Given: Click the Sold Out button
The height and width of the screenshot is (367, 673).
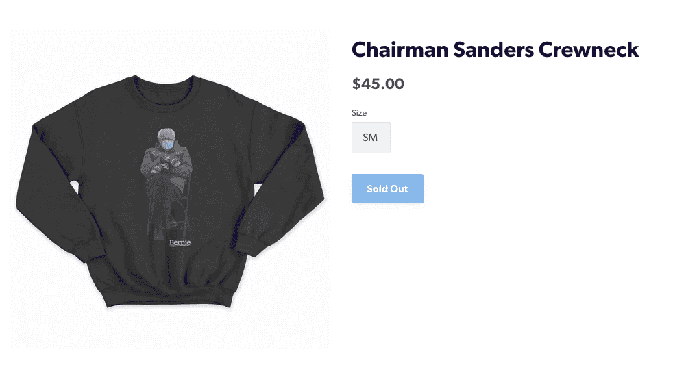Looking at the screenshot, I should pos(387,189).
